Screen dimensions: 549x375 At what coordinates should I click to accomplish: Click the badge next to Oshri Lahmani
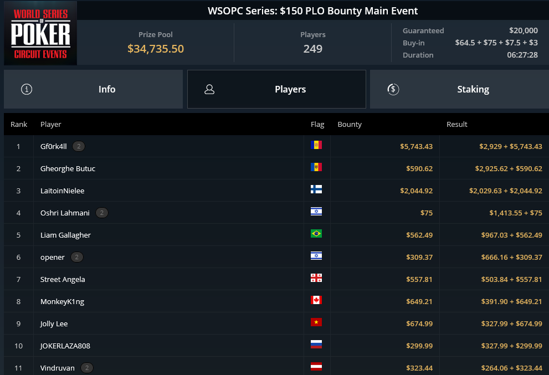pyautogui.click(x=102, y=213)
